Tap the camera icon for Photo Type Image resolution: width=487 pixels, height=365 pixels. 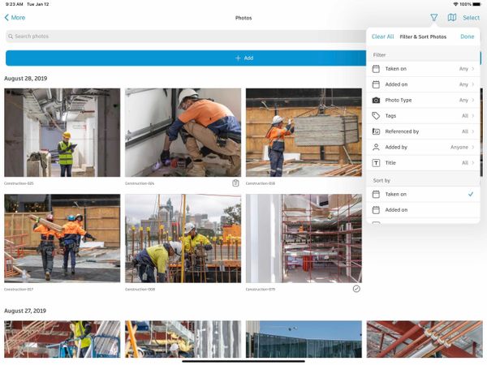(x=376, y=101)
